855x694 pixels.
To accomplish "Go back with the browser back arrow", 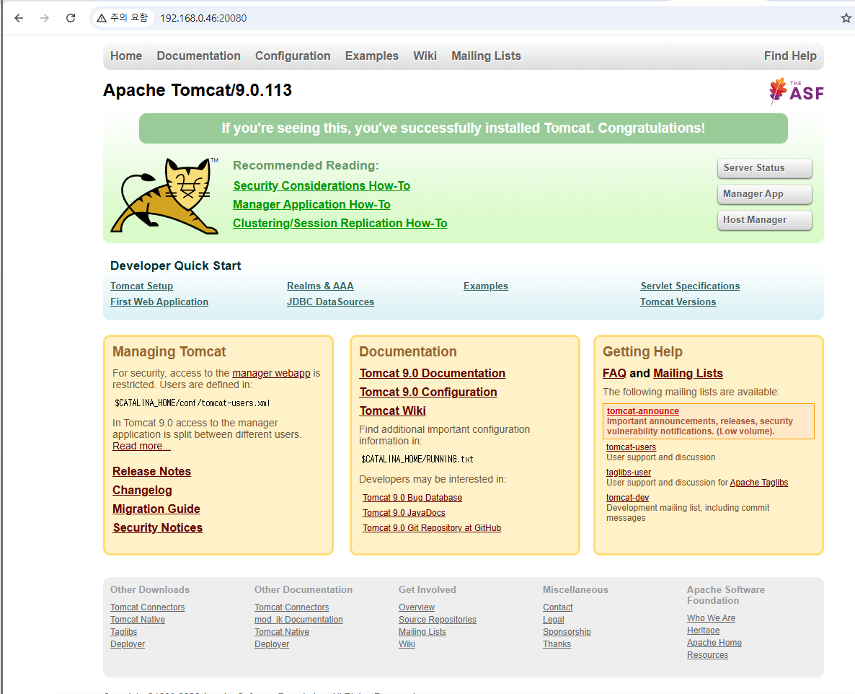I will pos(19,18).
